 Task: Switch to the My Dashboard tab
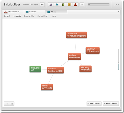13,12
